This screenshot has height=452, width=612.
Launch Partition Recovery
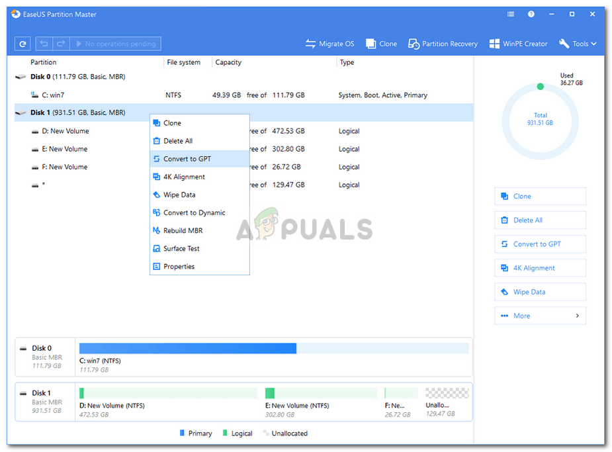pyautogui.click(x=443, y=44)
